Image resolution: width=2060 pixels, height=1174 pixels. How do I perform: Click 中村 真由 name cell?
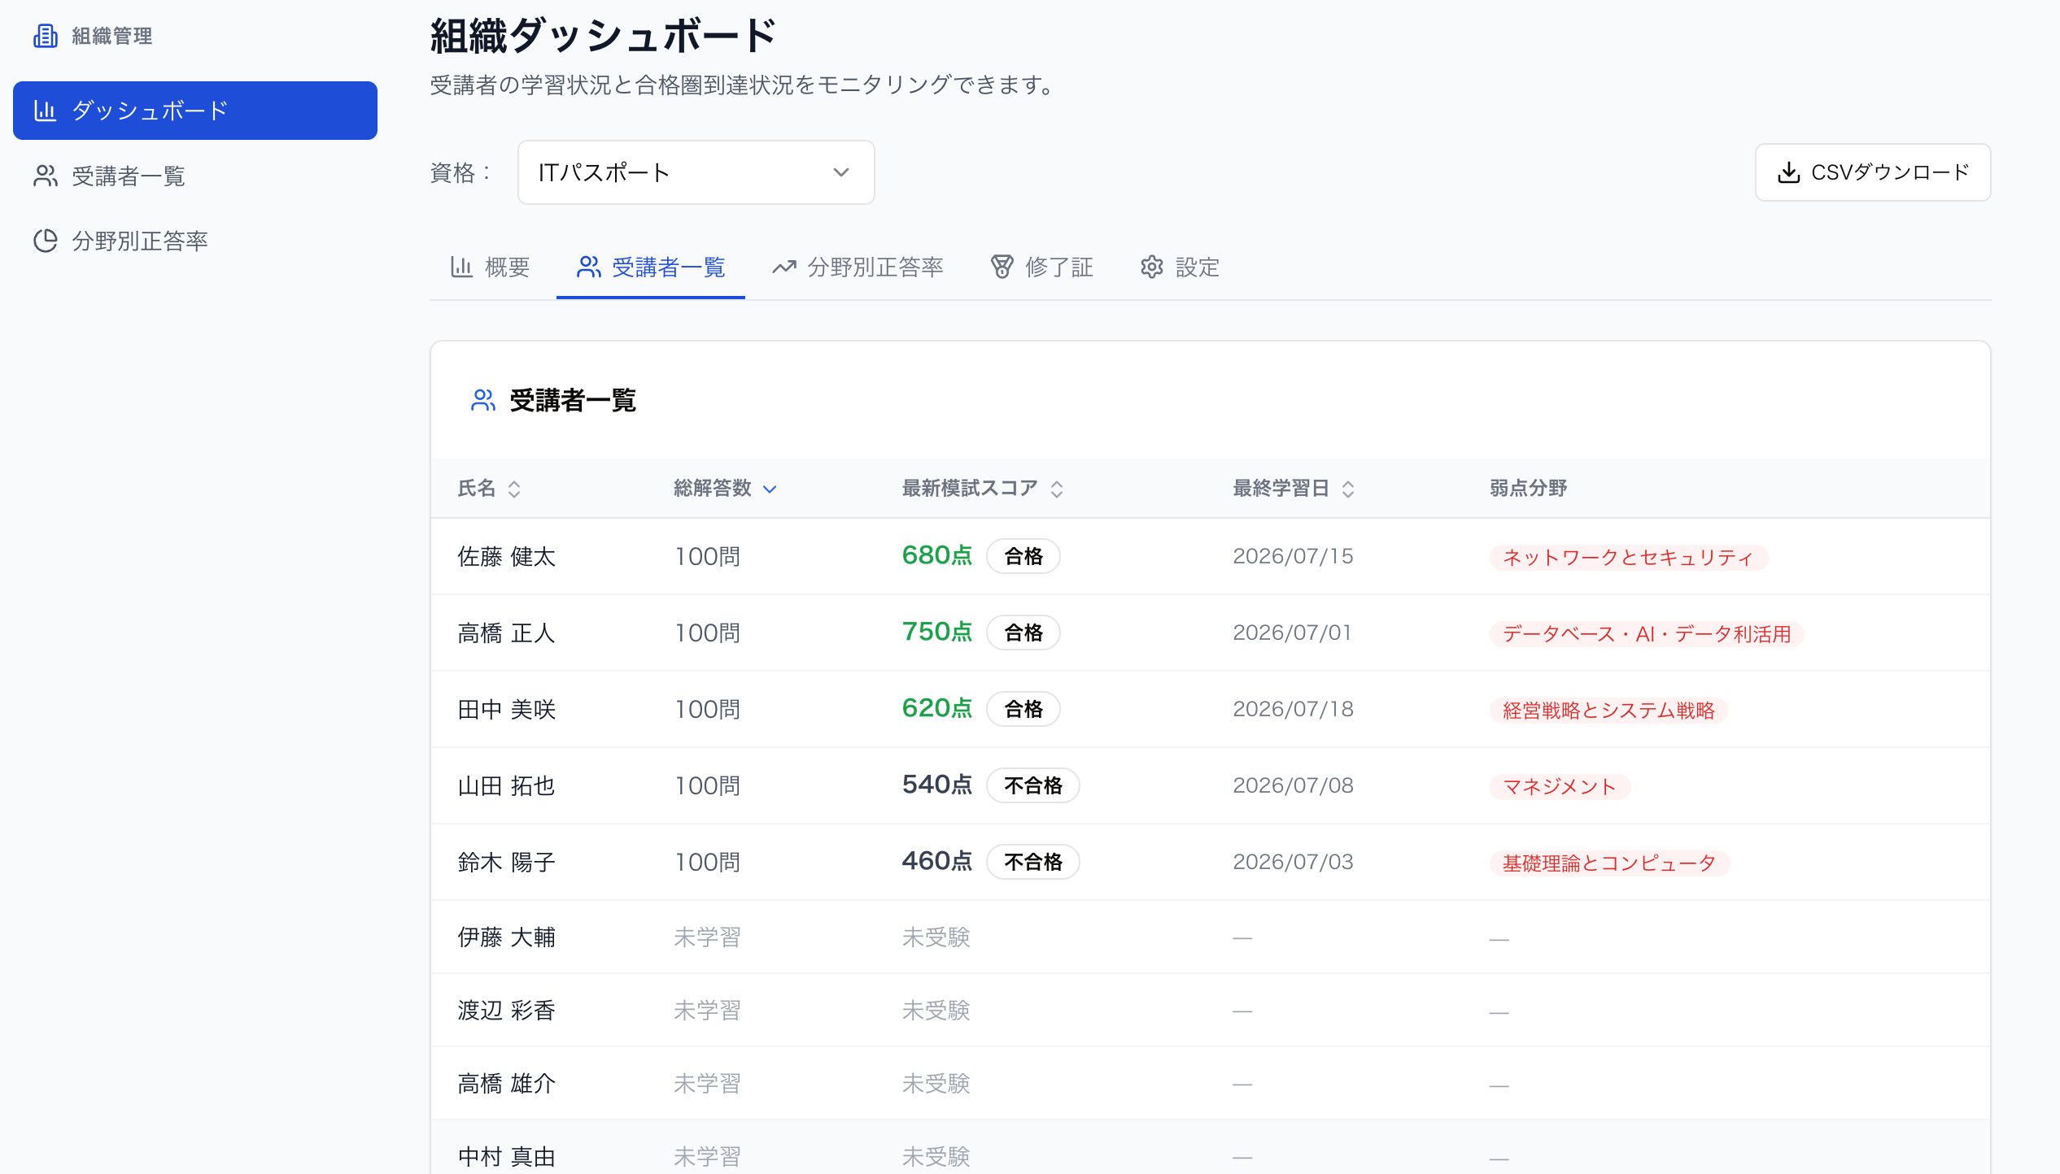tap(506, 1156)
